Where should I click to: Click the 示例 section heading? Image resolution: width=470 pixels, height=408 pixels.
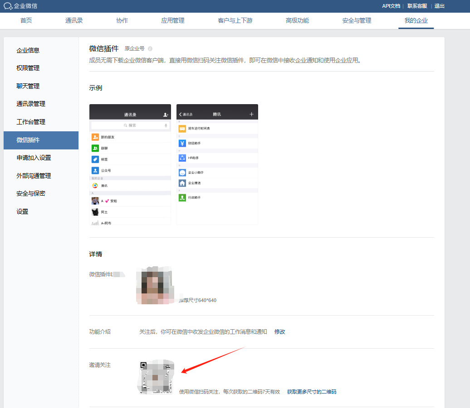[x=96, y=88]
